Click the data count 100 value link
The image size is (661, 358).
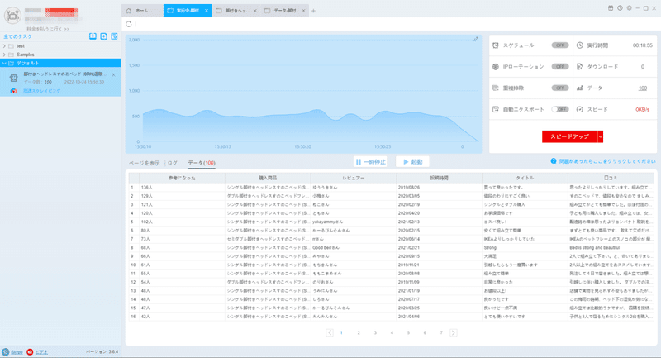(x=48, y=82)
